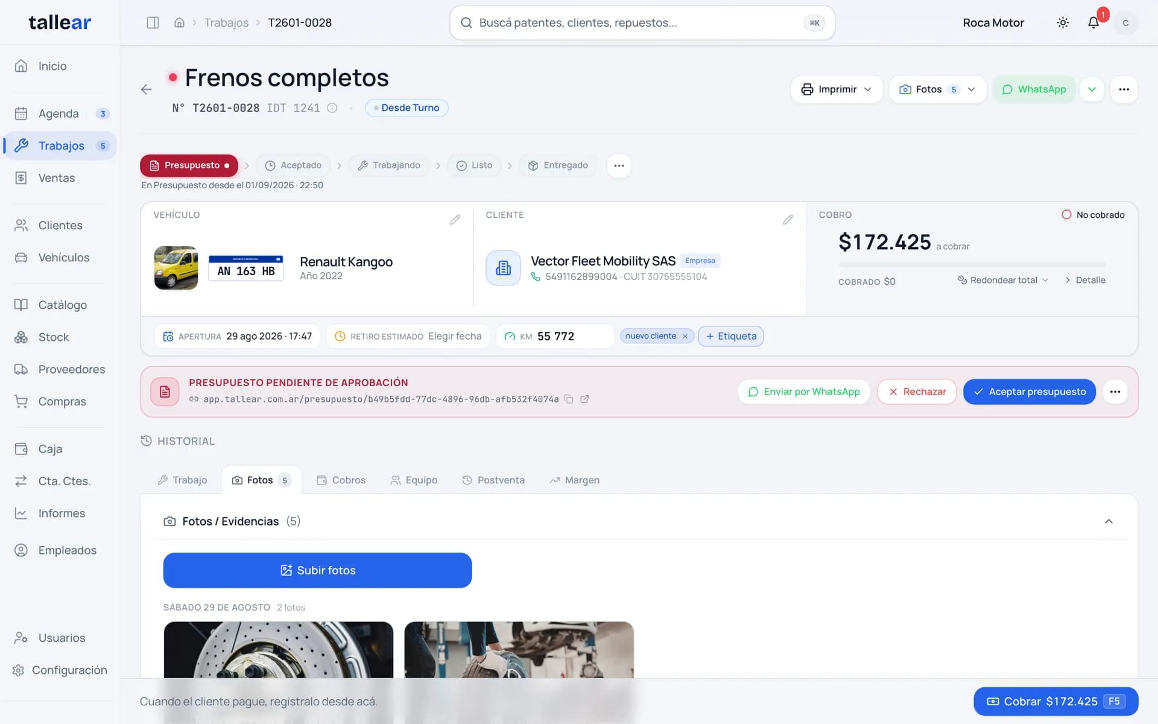Edit vehicle details with the pencil icon

coord(455,220)
